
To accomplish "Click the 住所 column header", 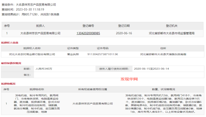I will pos(163,48).
